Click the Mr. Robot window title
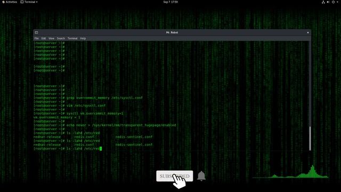This screenshot has height=192, width=341. 172,33
